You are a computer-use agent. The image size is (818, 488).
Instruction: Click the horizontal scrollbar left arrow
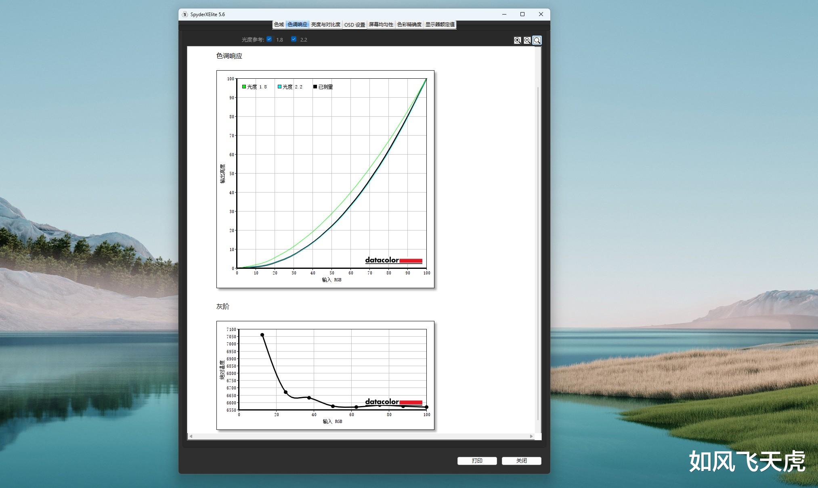(191, 436)
